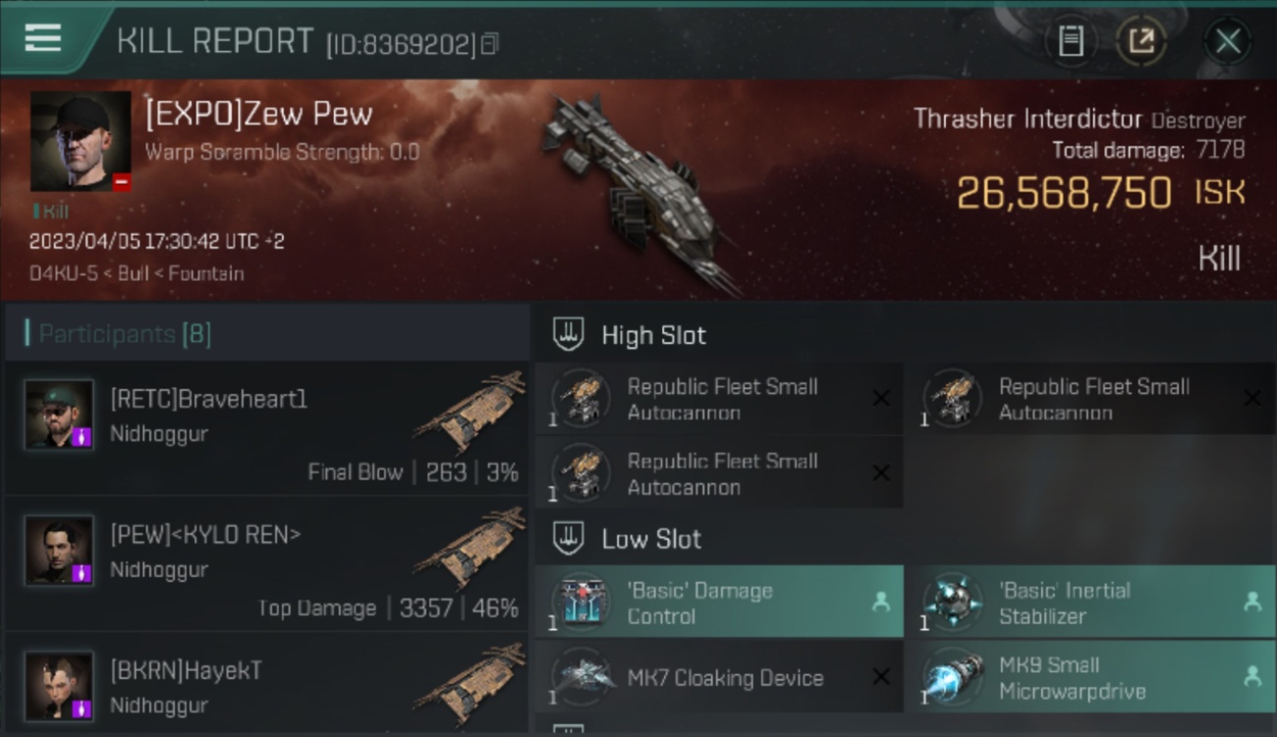This screenshot has height=737, width=1277.
Task: Open the hamburger menu icon
Action: [42, 38]
